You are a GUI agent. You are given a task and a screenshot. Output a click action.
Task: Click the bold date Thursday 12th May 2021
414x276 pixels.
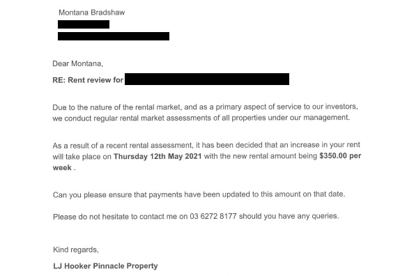(158, 156)
